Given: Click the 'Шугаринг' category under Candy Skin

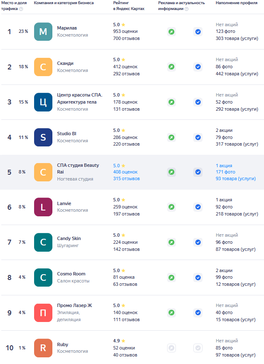Looking at the screenshot, I should 68,245.
